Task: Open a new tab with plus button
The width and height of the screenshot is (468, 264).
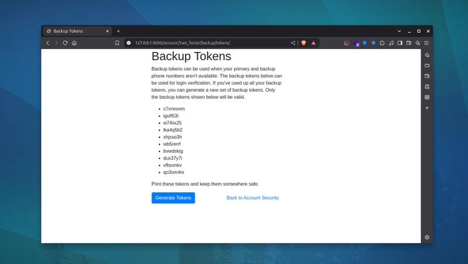Action: click(x=118, y=31)
